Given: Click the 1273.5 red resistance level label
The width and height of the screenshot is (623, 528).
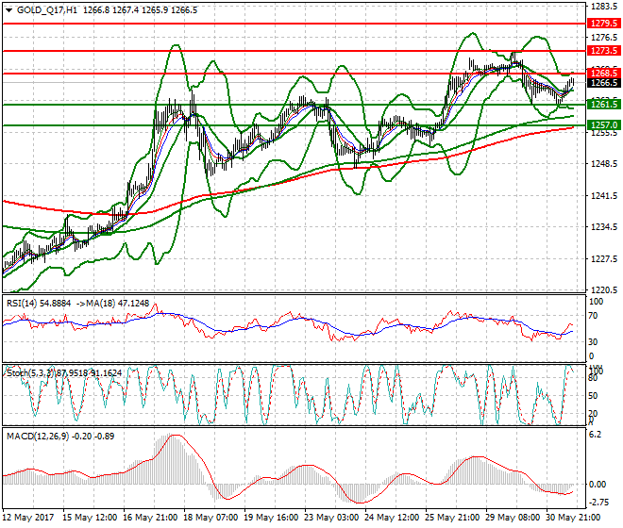Looking at the screenshot, I should 604,51.
